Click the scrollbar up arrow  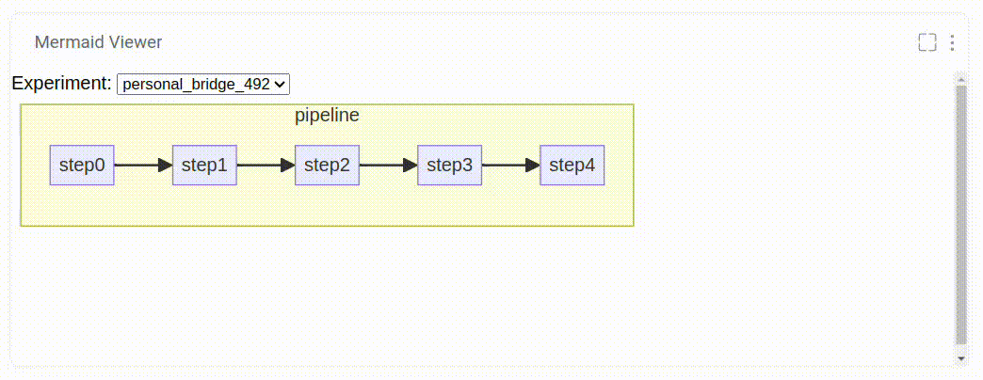(960, 78)
